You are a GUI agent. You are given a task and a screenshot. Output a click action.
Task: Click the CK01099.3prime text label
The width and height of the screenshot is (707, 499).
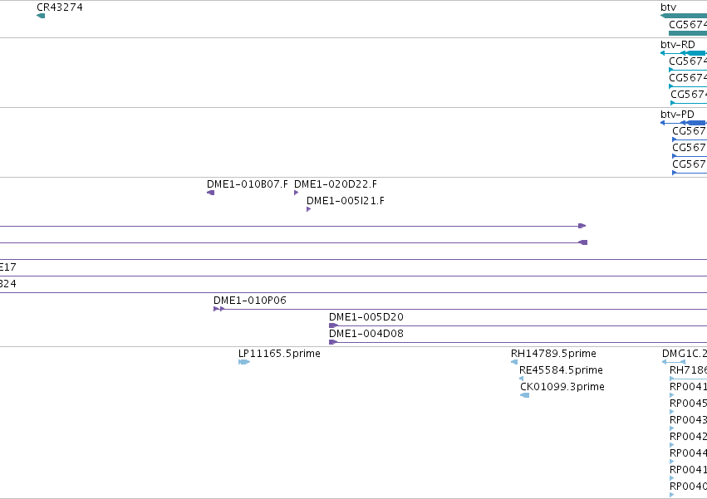(x=562, y=387)
